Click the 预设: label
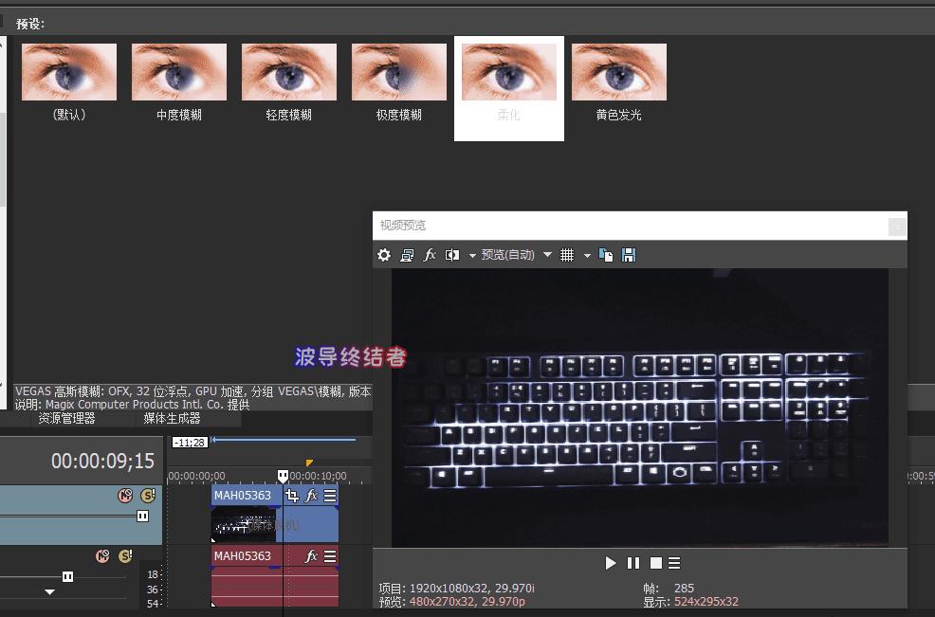Screen dimensions: 935x617 [29, 24]
